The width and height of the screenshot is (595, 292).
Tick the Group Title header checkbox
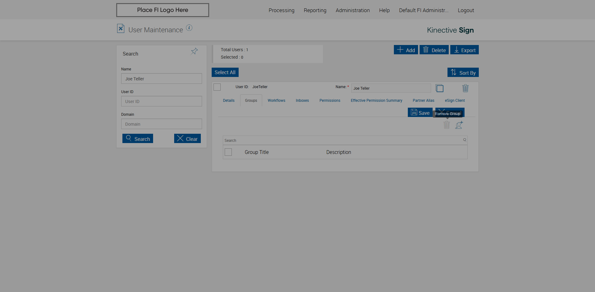(228, 152)
